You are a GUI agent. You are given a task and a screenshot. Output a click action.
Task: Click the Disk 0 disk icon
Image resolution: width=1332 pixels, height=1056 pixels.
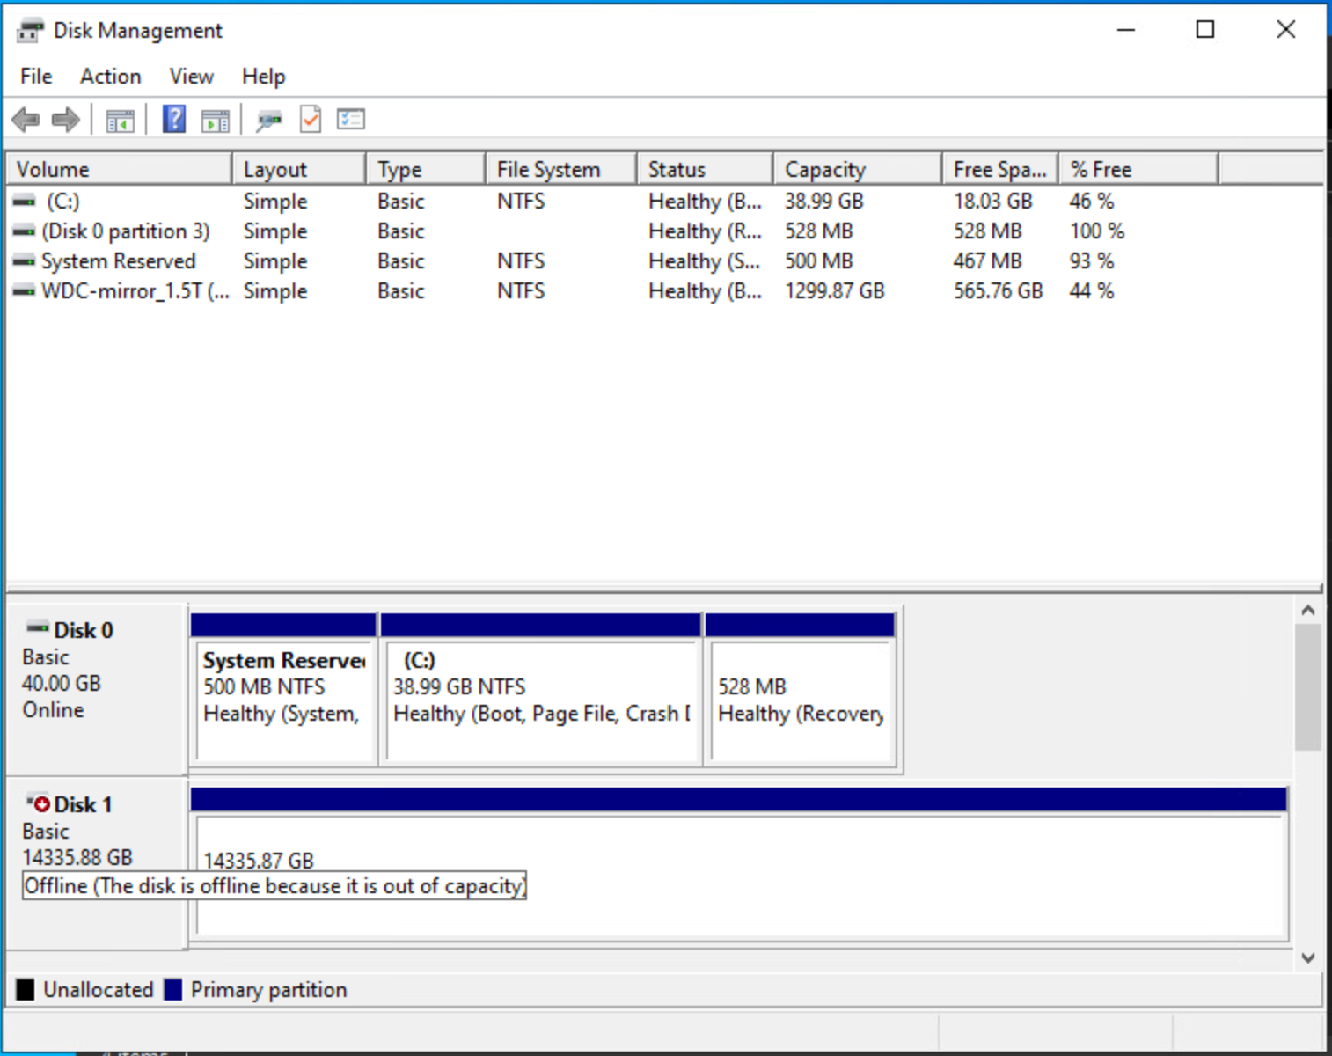(x=37, y=628)
